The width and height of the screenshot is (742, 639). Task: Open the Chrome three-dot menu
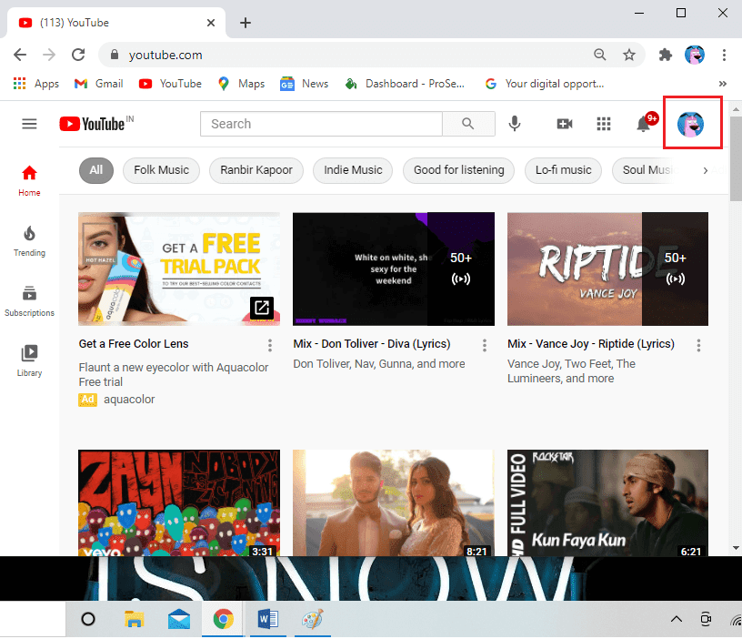[x=724, y=55]
